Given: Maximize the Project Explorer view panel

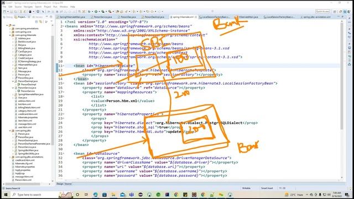Looking at the screenshot, I should click(x=51, y=17).
